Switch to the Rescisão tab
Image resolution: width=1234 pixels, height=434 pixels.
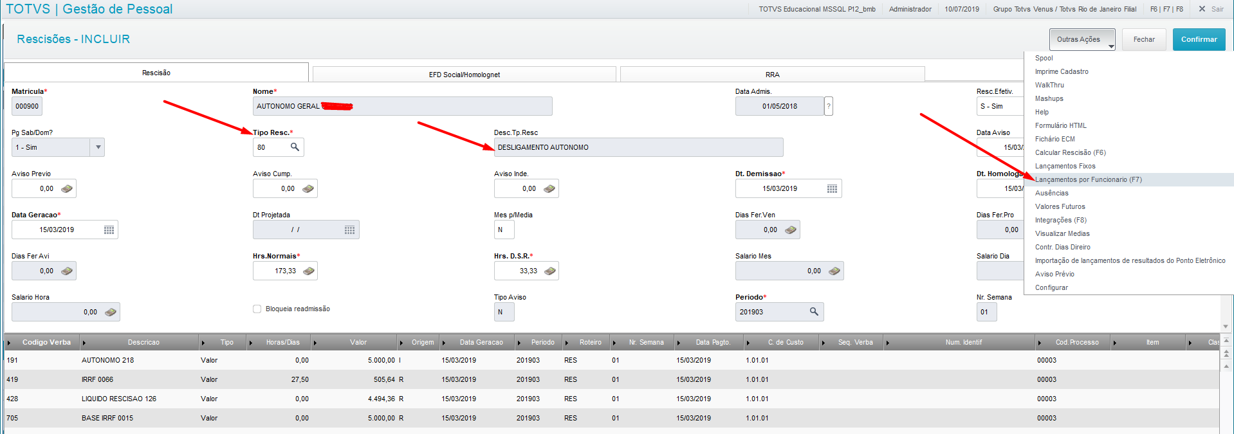(156, 73)
